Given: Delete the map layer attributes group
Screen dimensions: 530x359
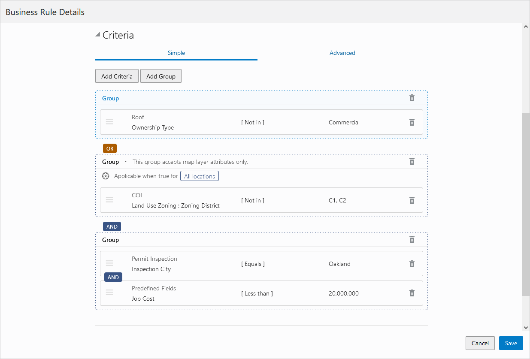Looking at the screenshot, I should click(x=412, y=162).
